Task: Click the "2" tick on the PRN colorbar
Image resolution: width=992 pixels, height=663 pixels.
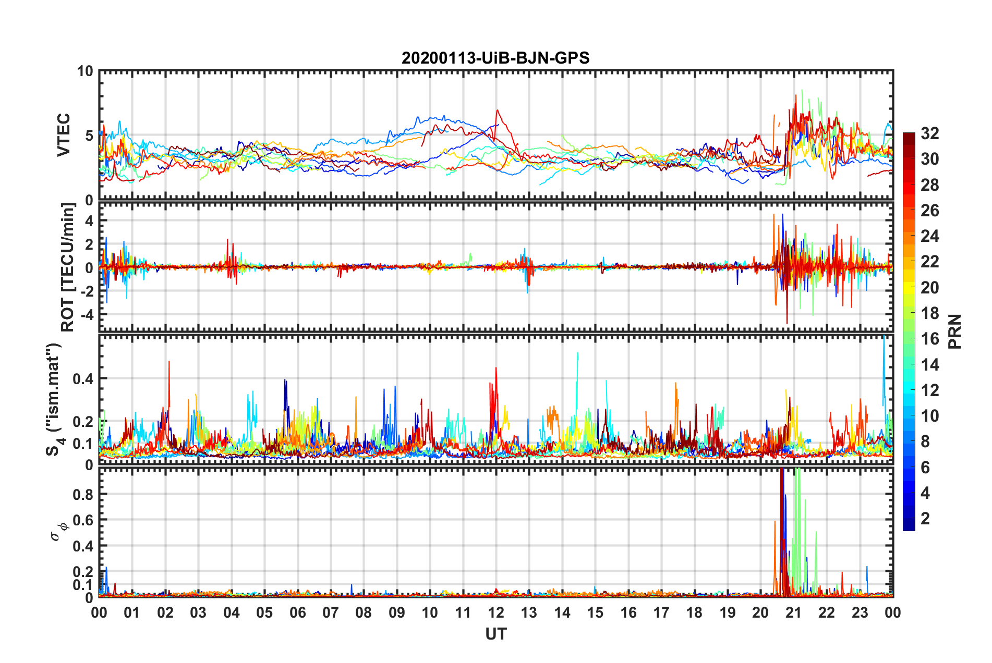Action: 926,518
